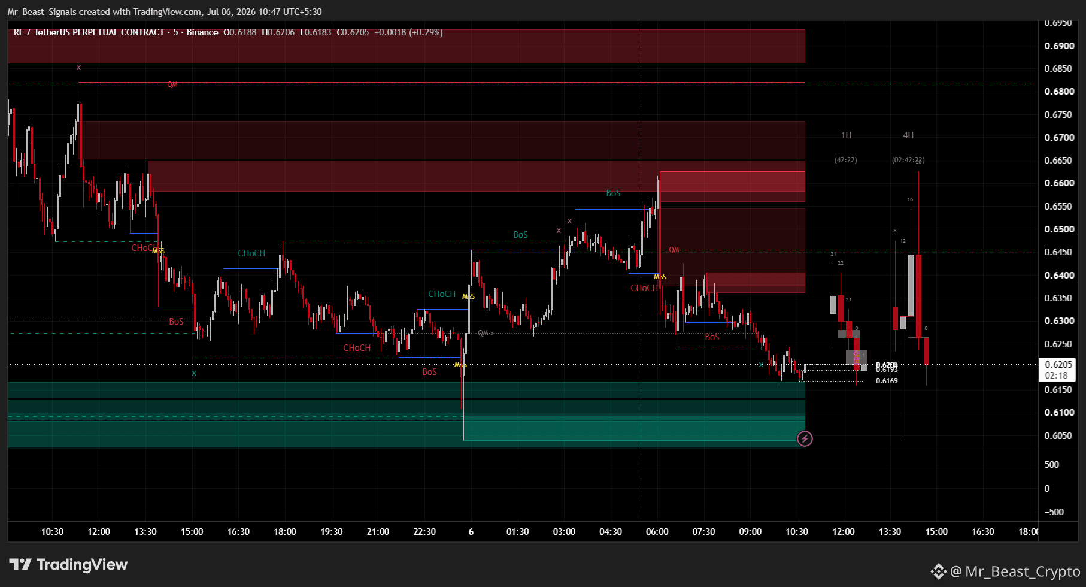
Task: Click the TradingView logo
Action: pyautogui.click(x=68, y=565)
